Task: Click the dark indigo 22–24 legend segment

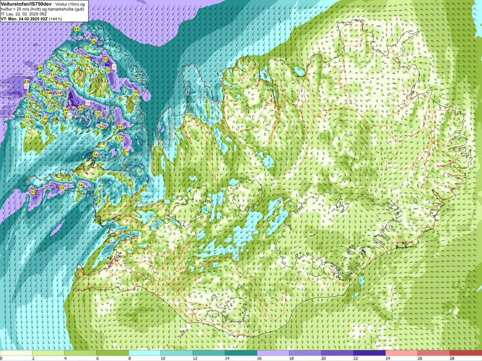Action: [369, 353]
